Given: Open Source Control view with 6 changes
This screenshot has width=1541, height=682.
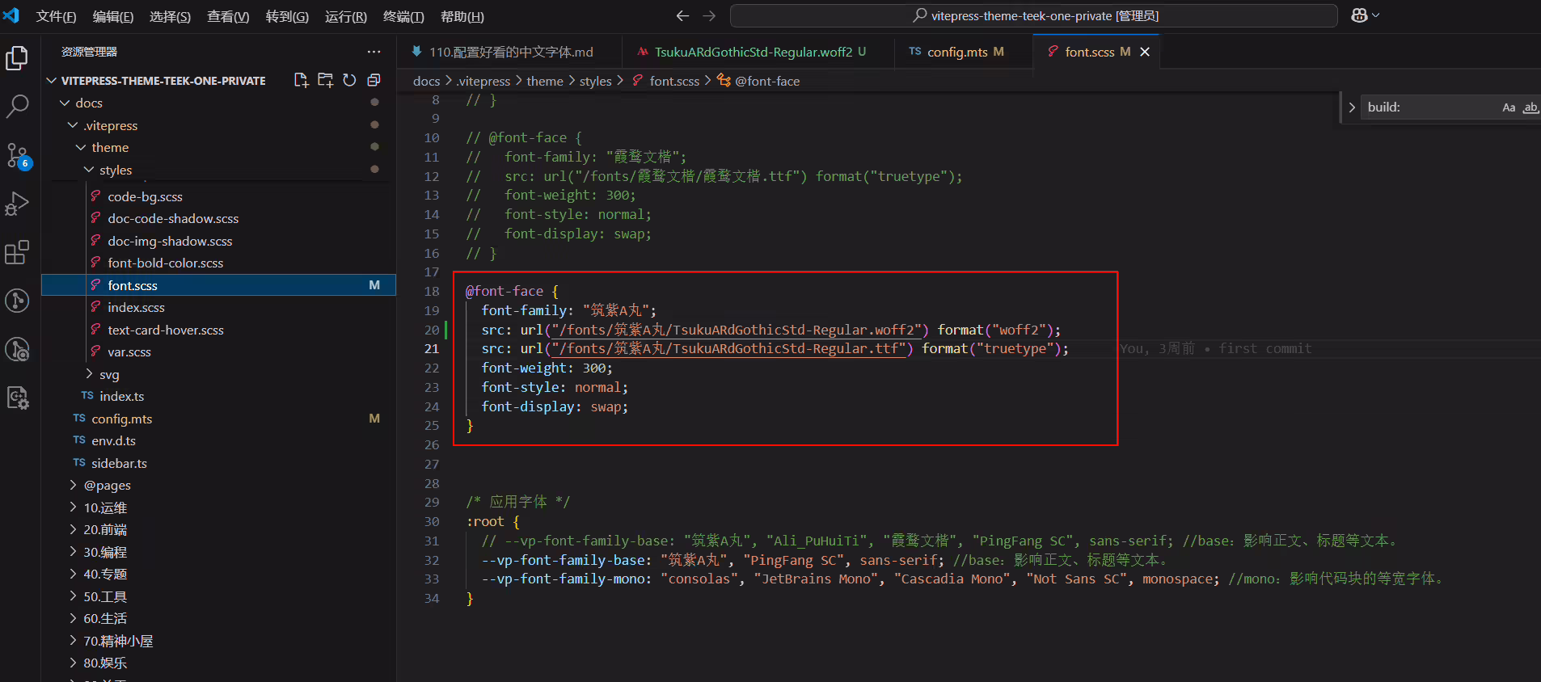Looking at the screenshot, I should click(x=17, y=155).
